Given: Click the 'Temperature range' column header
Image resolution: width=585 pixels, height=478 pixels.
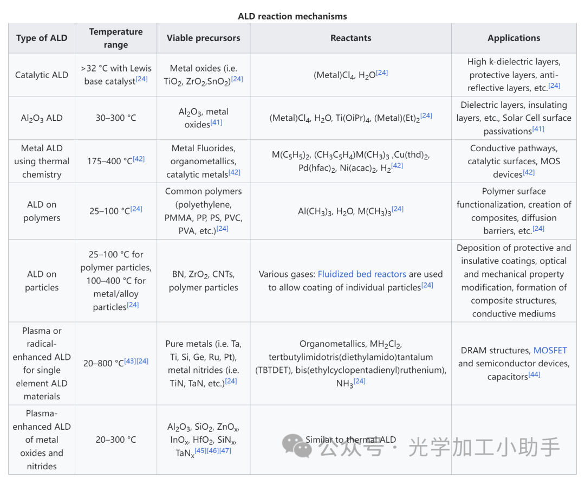Looking at the screenshot, I should (116, 38).
